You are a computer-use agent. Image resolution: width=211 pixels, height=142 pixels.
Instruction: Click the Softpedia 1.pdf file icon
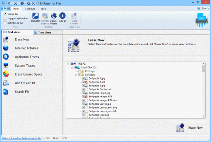(86, 82)
